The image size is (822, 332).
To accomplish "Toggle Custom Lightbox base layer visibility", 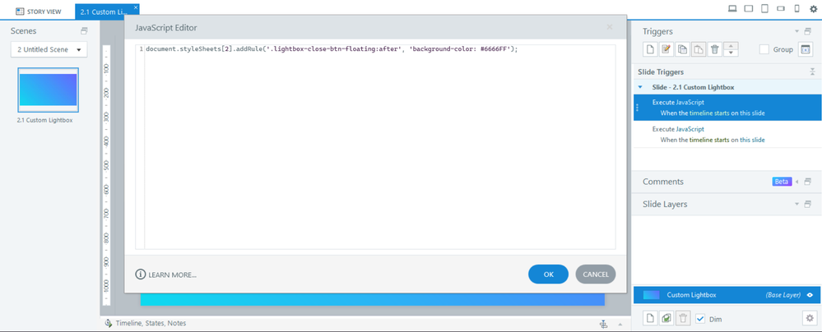I will [810, 295].
